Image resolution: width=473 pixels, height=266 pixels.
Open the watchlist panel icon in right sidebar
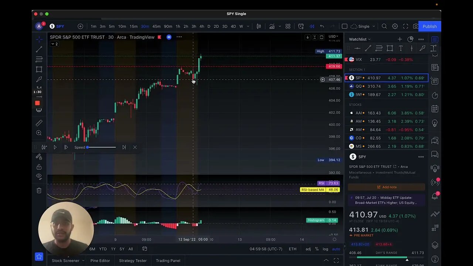pos(435,39)
